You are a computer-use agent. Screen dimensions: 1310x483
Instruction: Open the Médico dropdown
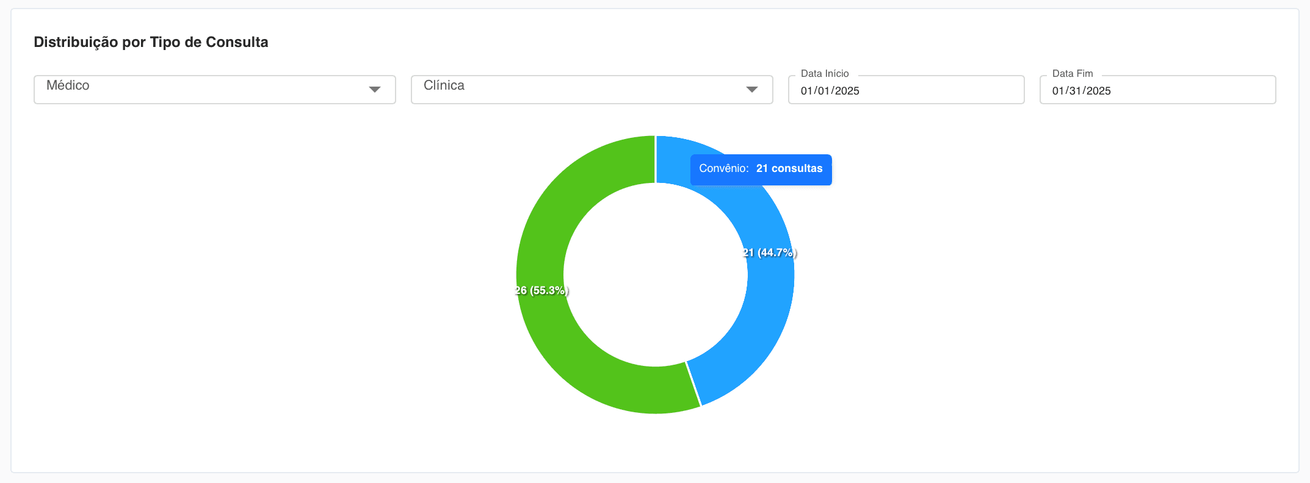point(215,90)
